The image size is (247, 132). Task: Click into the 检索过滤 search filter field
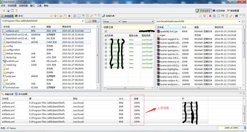coord(128,27)
